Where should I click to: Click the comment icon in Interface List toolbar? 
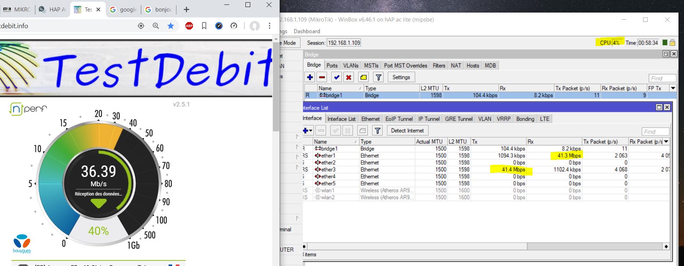[363, 131]
